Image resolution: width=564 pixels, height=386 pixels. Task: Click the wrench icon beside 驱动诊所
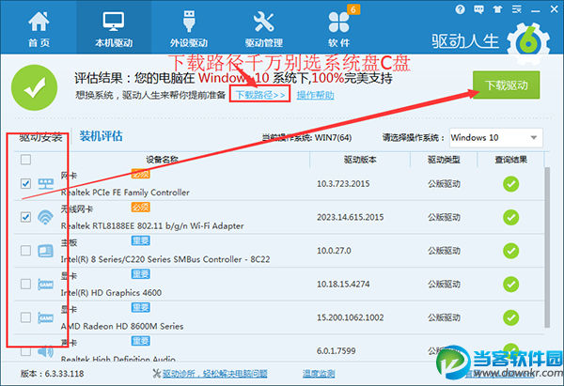[x=156, y=374]
